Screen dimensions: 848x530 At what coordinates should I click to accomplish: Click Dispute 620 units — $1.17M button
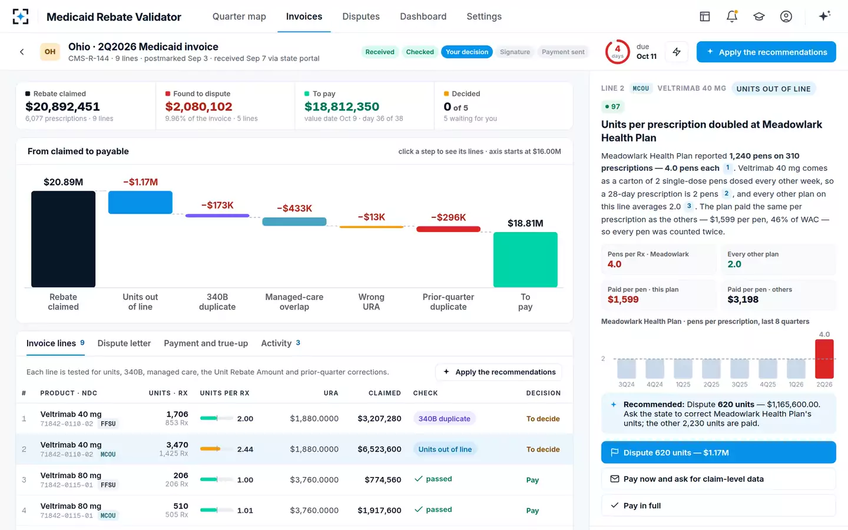pos(718,452)
